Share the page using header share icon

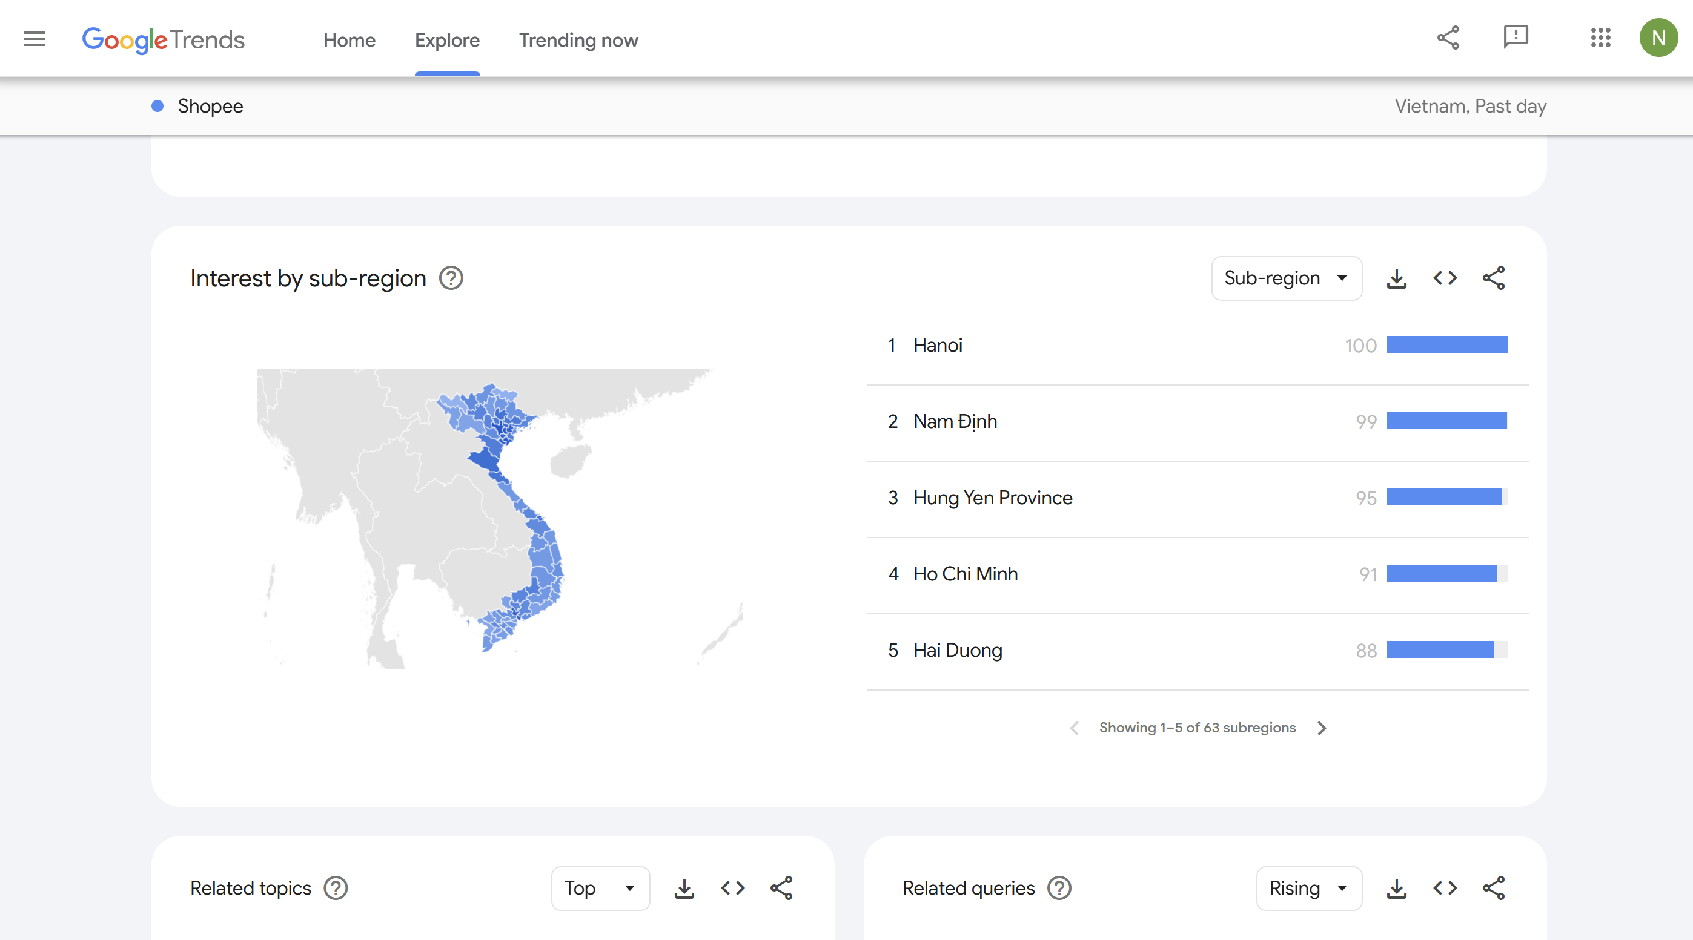1448,38
